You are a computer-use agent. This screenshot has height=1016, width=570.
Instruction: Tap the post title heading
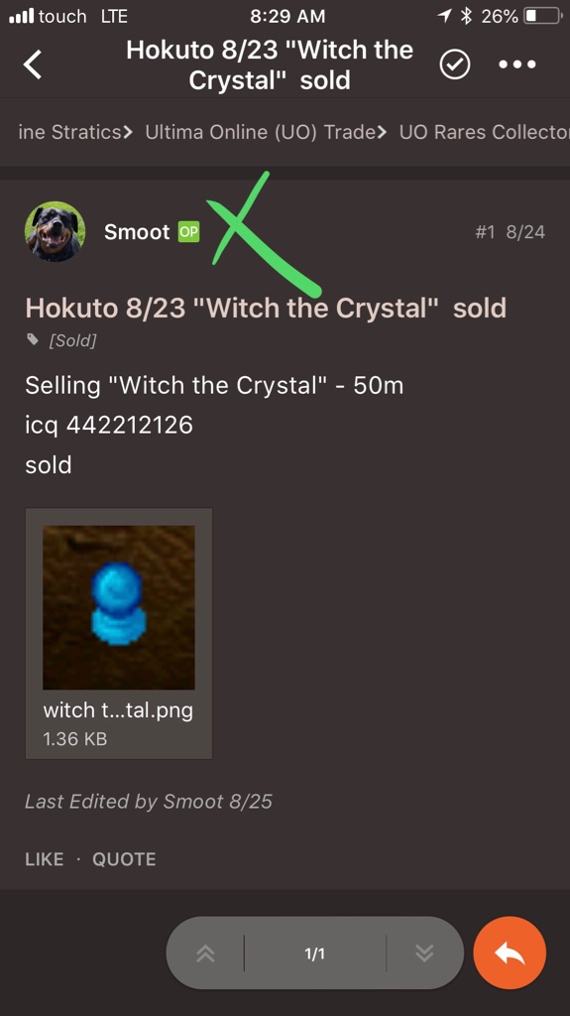266,308
